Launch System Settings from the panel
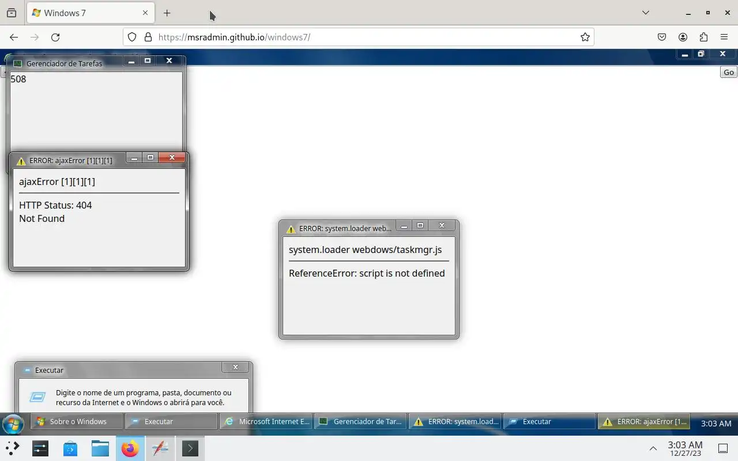Image resolution: width=738 pixels, height=461 pixels. (40, 448)
